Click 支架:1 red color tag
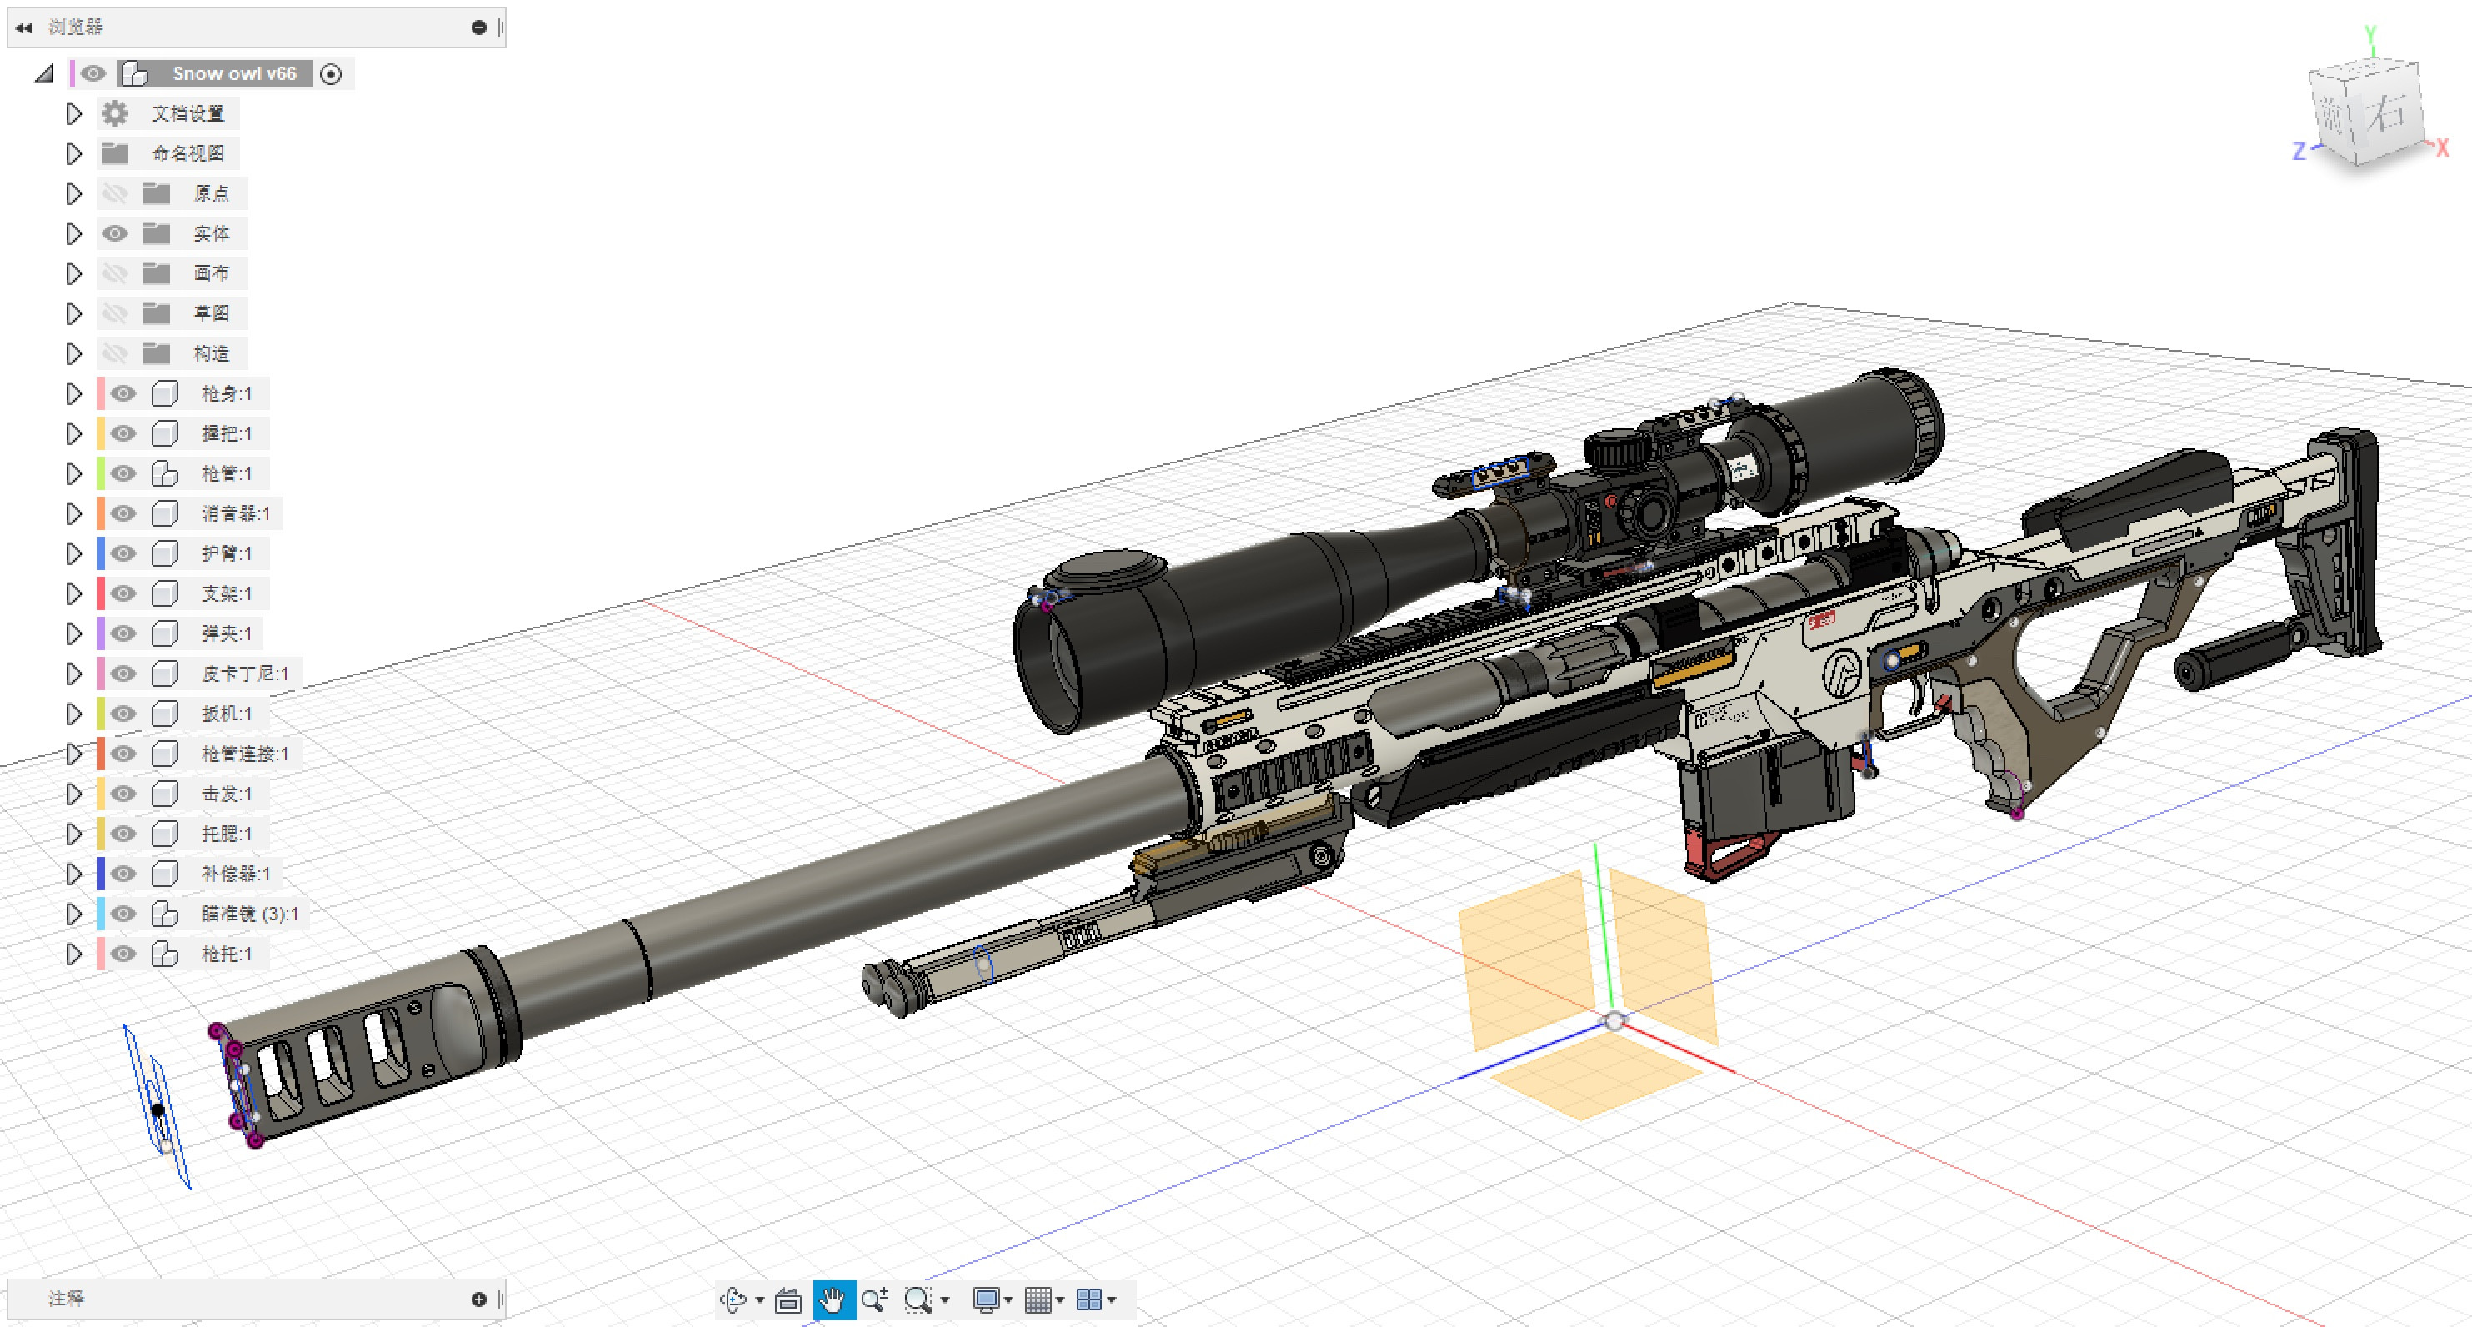 [x=101, y=594]
